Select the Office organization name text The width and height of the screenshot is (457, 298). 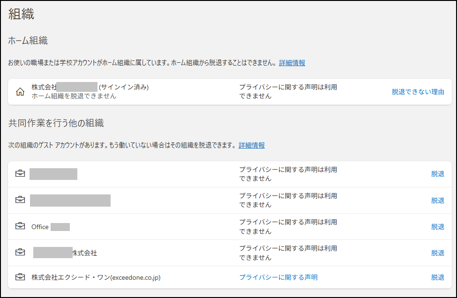coord(40,227)
